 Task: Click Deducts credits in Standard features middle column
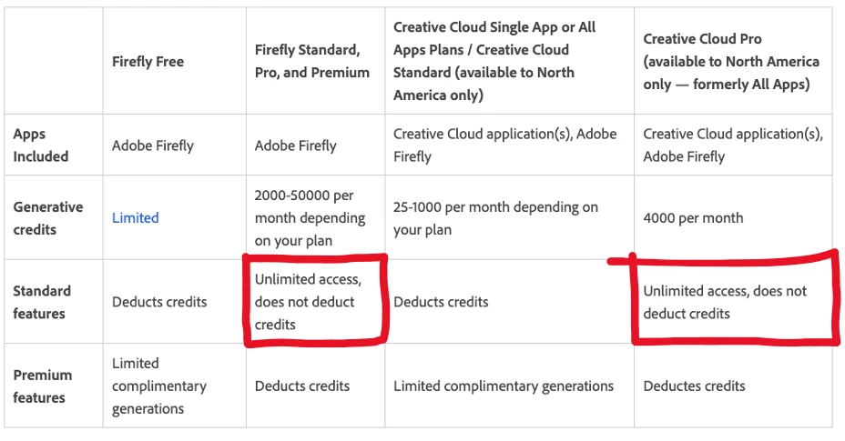[441, 302]
